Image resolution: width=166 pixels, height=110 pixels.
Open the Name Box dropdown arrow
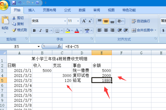[x=39, y=47]
